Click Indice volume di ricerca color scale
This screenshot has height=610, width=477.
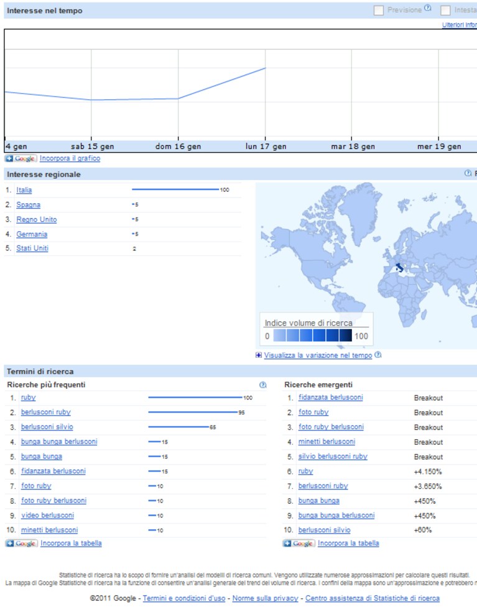pyautogui.click(x=313, y=335)
